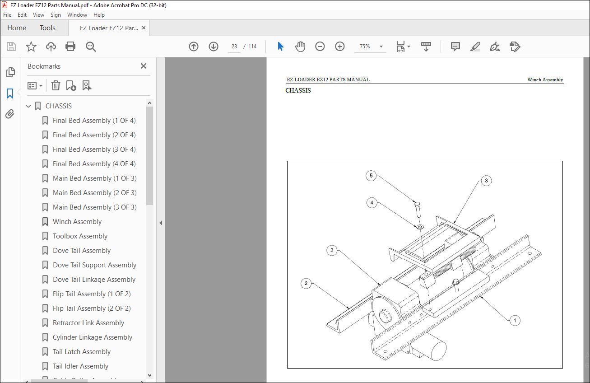Open Main Bed Assembly (3 OF 3) bookmark
This screenshot has width=590, height=383.
pyautogui.click(x=94, y=207)
